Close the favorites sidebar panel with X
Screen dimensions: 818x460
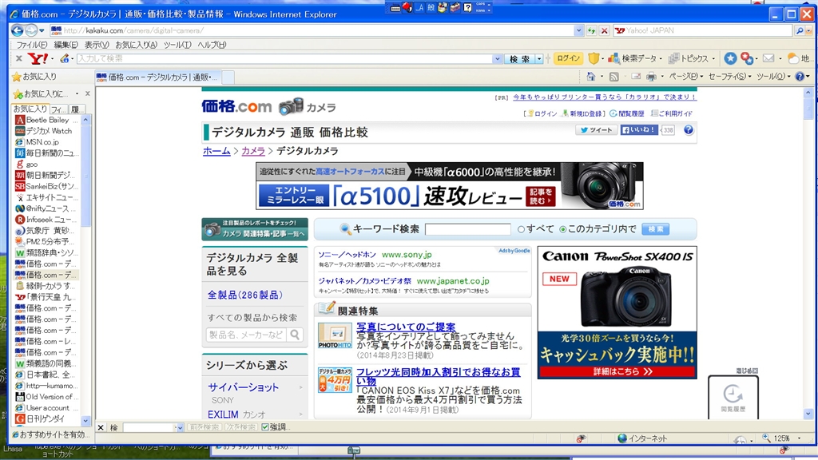click(x=87, y=94)
